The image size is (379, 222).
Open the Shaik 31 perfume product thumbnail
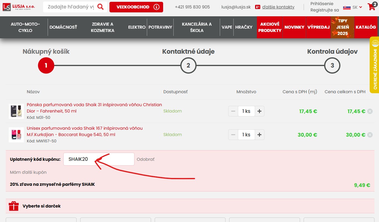(16, 111)
